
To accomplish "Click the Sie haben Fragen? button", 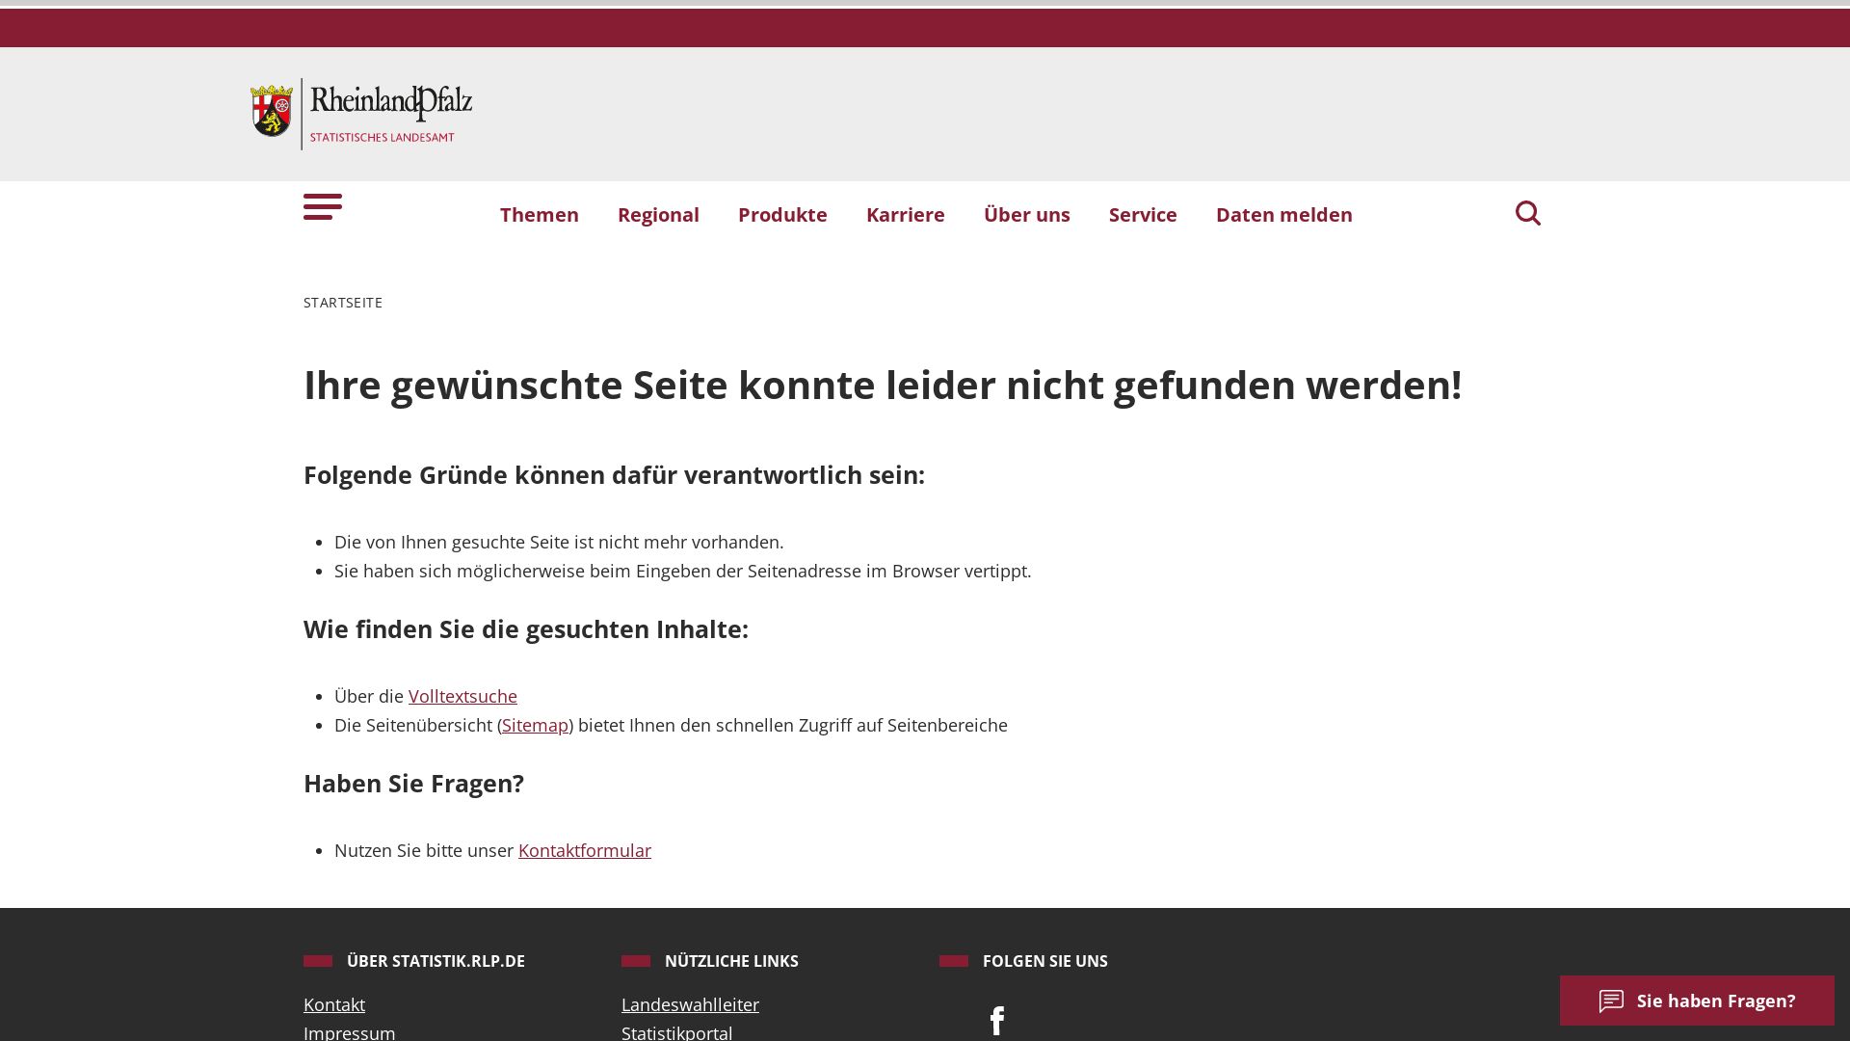I will tap(1697, 1001).
